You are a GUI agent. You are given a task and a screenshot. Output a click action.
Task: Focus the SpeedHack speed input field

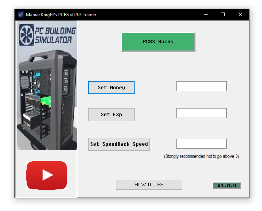pos(201,144)
